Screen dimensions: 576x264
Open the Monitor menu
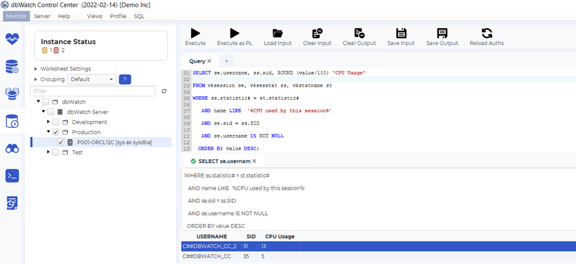[x=16, y=16]
